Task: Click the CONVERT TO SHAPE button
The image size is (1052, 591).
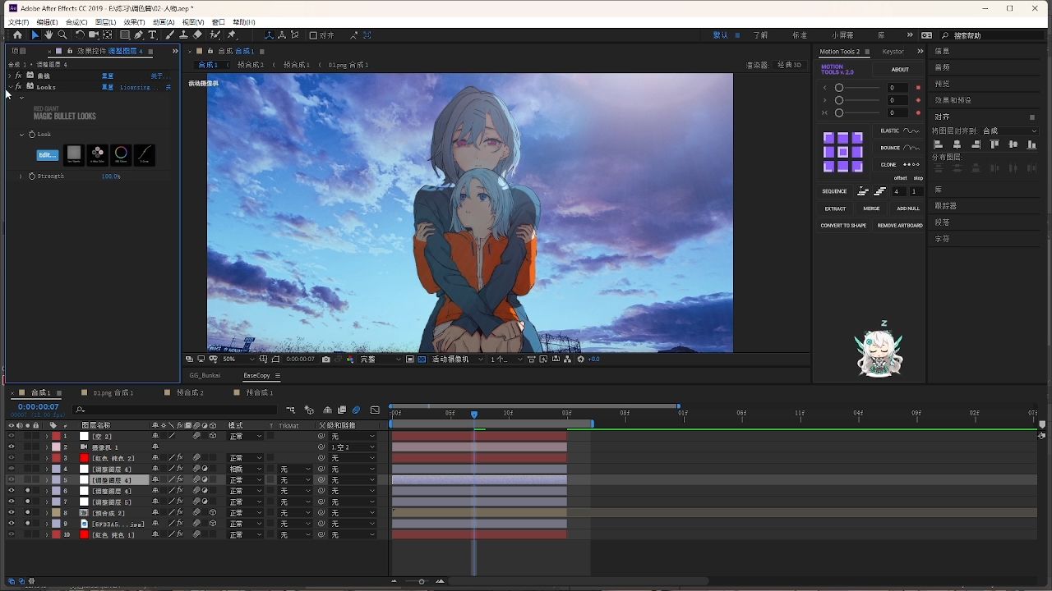Action: (843, 226)
